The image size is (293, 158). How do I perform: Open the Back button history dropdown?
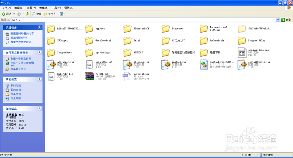point(14,14)
